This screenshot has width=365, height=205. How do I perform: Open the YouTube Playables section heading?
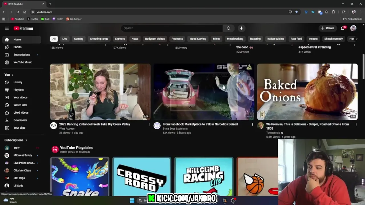tap(76, 148)
